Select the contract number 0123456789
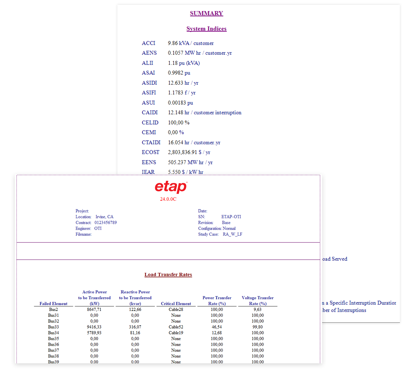Screen dimensions: 413x373 tap(106, 222)
